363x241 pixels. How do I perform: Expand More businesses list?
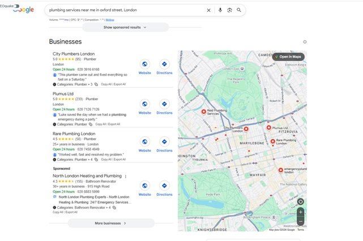[x=110, y=223]
